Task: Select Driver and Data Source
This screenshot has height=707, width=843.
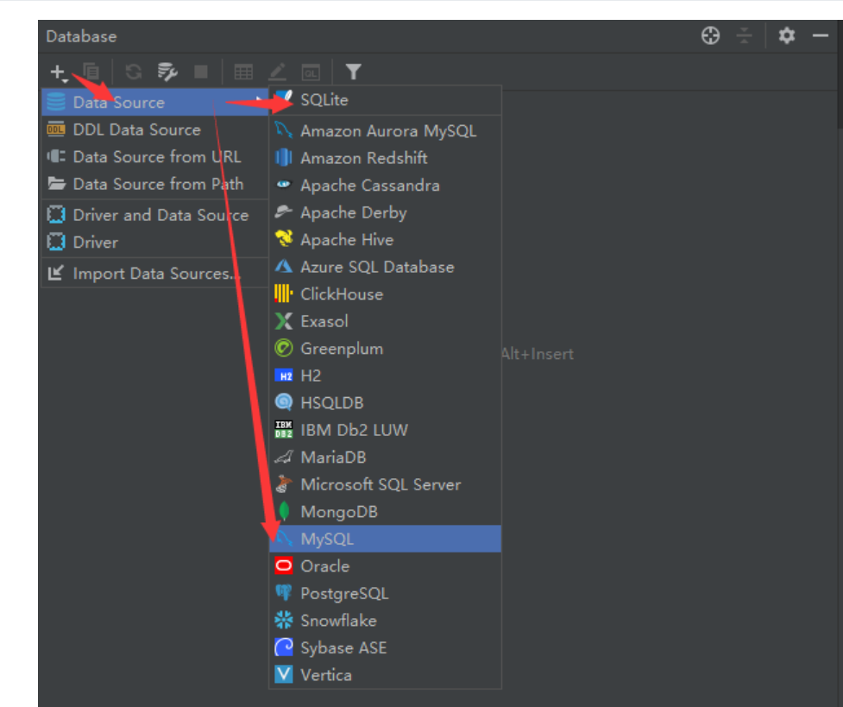Action: [154, 215]
